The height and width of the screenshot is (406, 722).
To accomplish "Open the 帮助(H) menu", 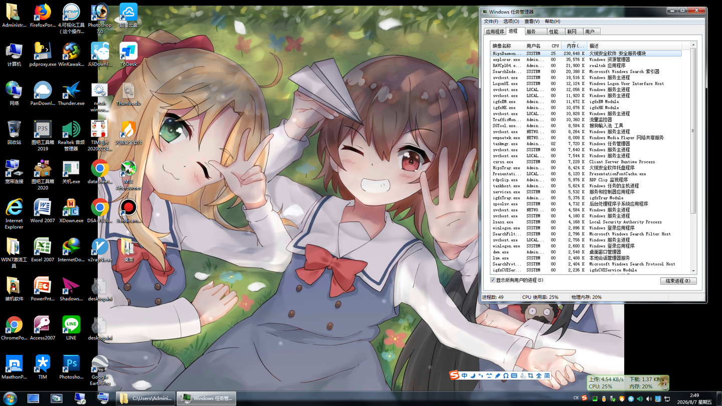I will coord(552,22).
